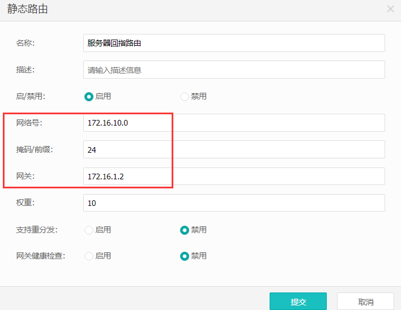
Task: Select 禁用 radio for 网关健康检查
Action: pyautogui.click(x=185, y=256)
